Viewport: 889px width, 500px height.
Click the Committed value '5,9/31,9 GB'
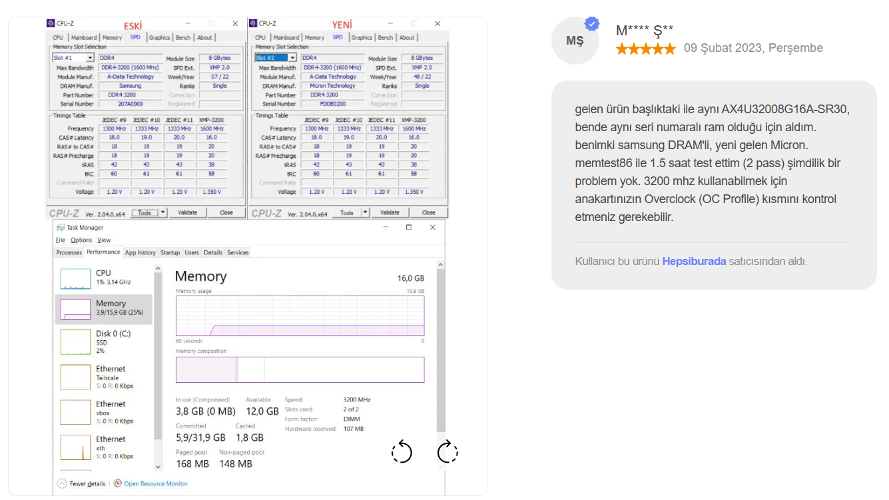point(200,437)
